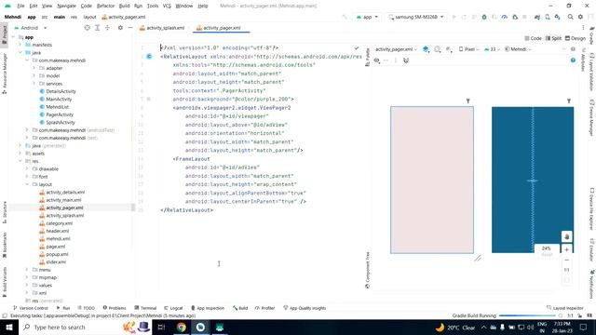Click the select opened file target icon

tap(87, 28)
